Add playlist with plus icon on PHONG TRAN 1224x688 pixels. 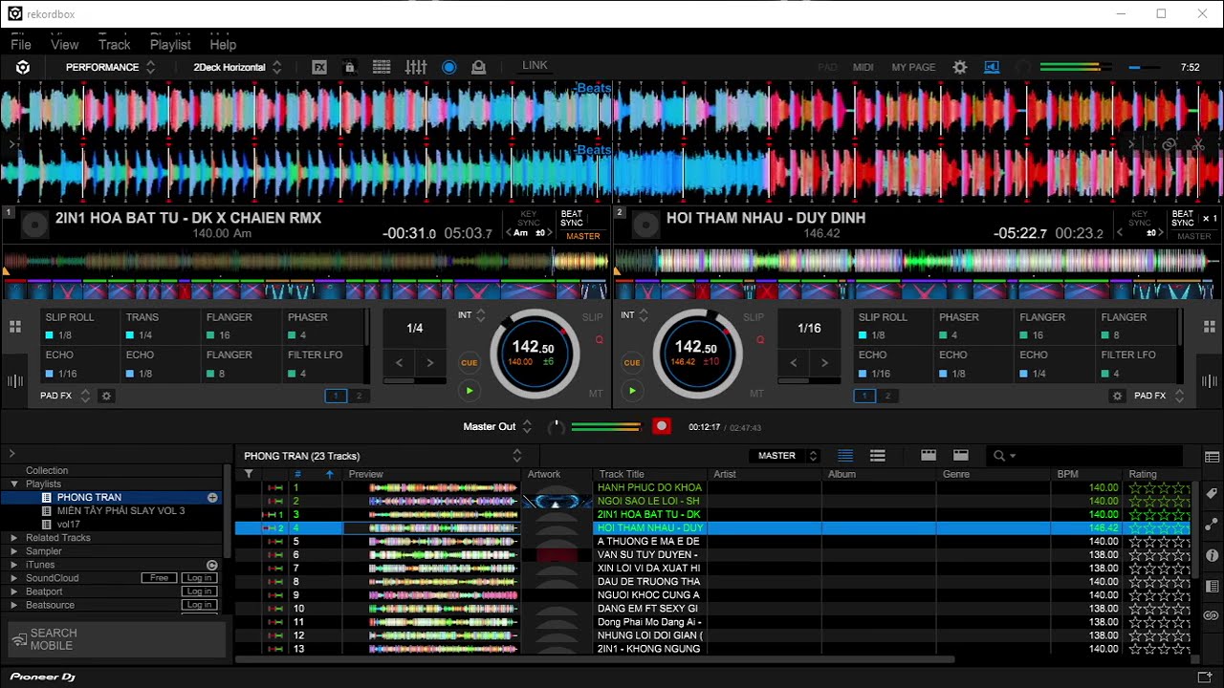click(212, 498)
